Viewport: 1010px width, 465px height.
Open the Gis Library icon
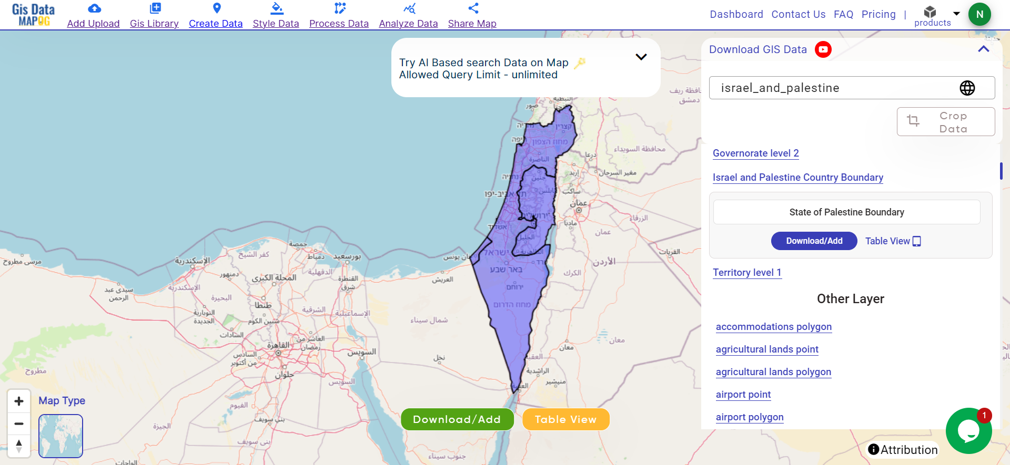click(155, 8)
